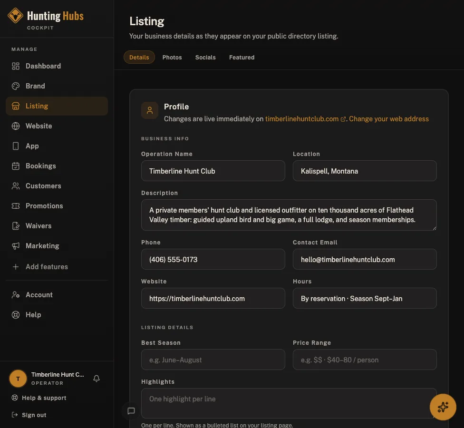The image size is (464, 428).
Task: Click the Listing storefront icon
Action: [x=16, y=106]
